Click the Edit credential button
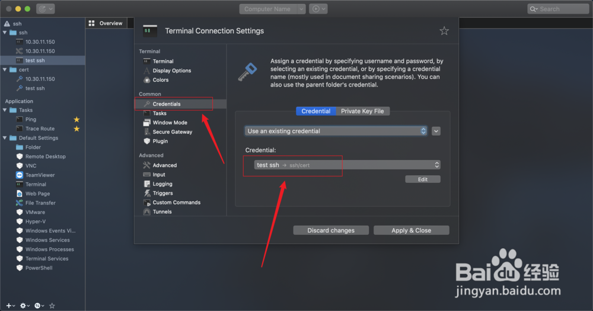Viewport: 593px width, 311px height. click(422, 179)
